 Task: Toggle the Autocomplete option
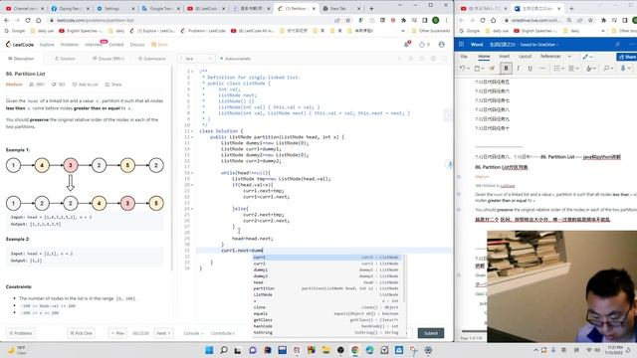pyautogui.click(x=235, y=59)
